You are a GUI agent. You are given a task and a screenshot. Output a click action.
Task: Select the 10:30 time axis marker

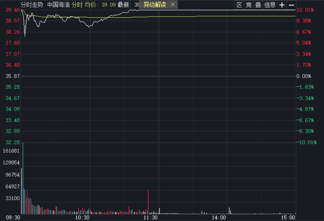point(83,217)
